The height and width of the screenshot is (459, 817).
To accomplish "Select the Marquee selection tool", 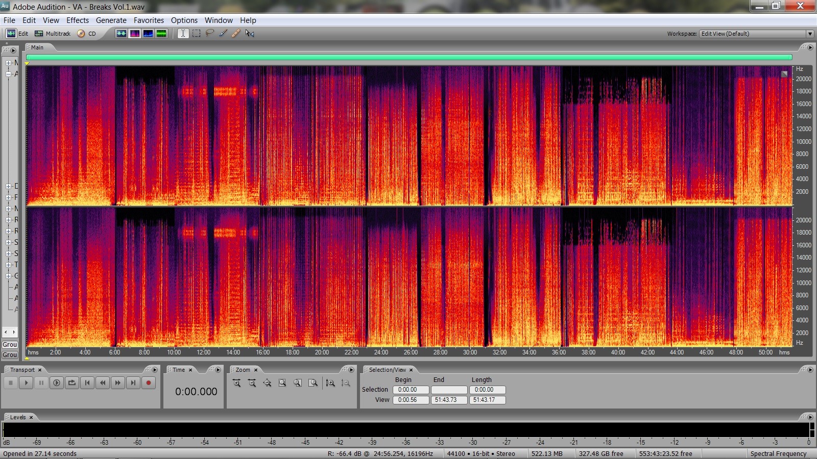I will click(196, 33).
